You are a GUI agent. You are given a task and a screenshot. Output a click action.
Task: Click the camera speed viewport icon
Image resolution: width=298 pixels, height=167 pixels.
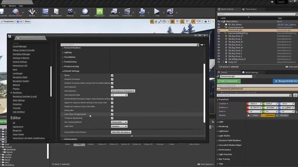pyautogui.click(x=207, y=22)
